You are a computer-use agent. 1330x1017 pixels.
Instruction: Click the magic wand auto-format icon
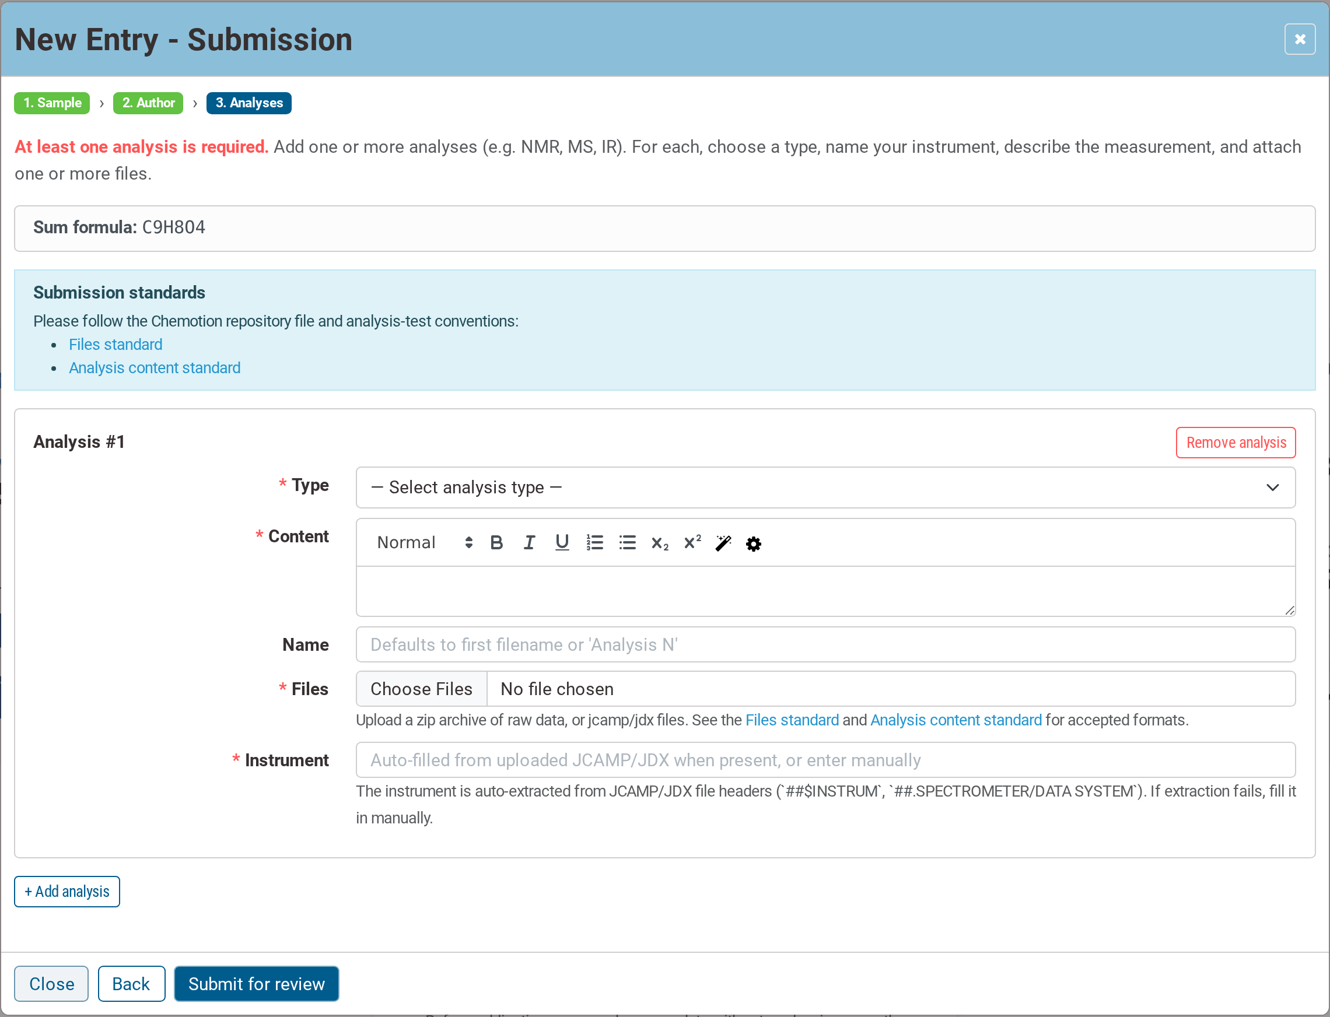coord(723,543)
